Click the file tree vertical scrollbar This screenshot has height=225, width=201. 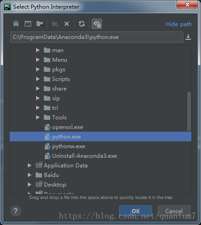(189, 111)
